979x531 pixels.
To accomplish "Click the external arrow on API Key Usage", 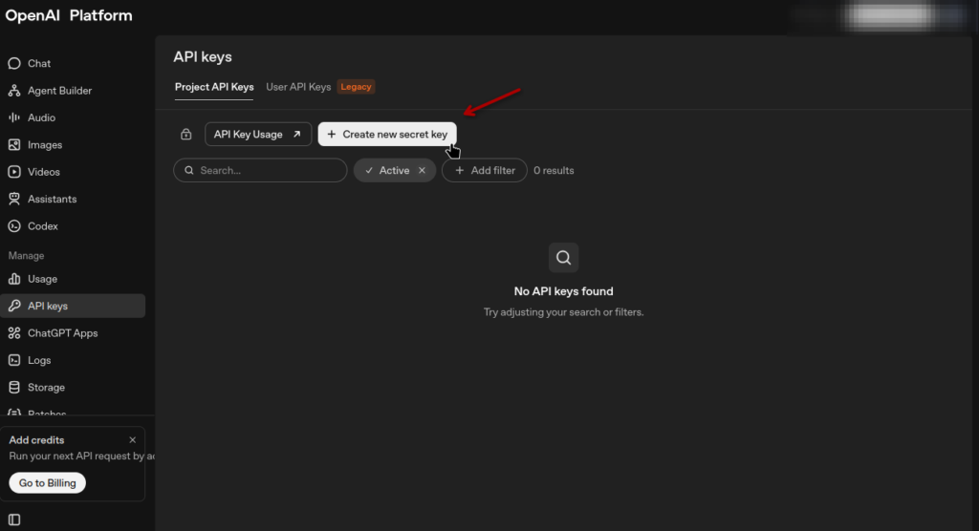I will point(296,134).
